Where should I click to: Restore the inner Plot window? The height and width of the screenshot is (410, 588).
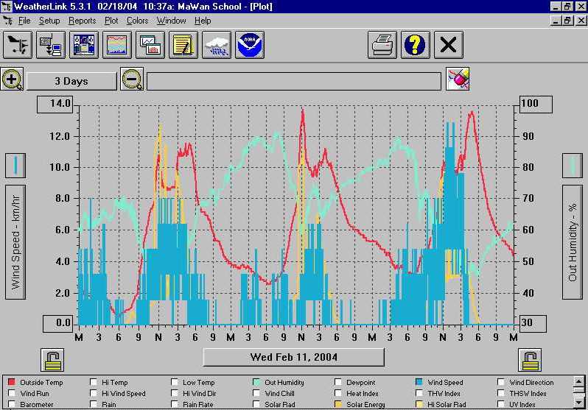(567, 21)
